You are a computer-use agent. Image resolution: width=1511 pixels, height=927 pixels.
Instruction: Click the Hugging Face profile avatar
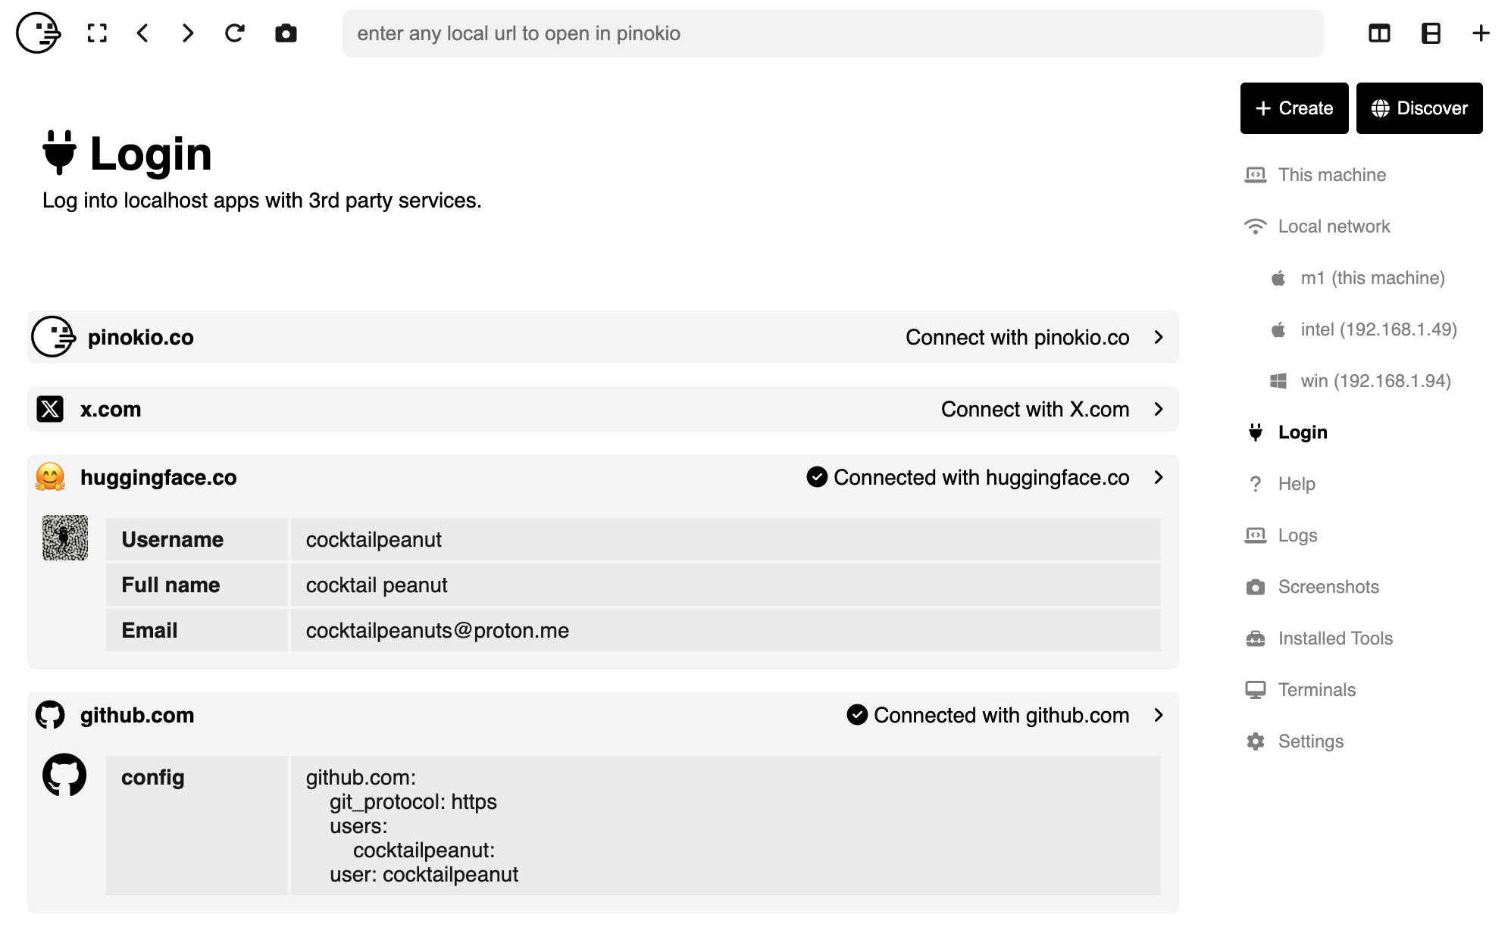pyautogui.click(x=65, y=538)
